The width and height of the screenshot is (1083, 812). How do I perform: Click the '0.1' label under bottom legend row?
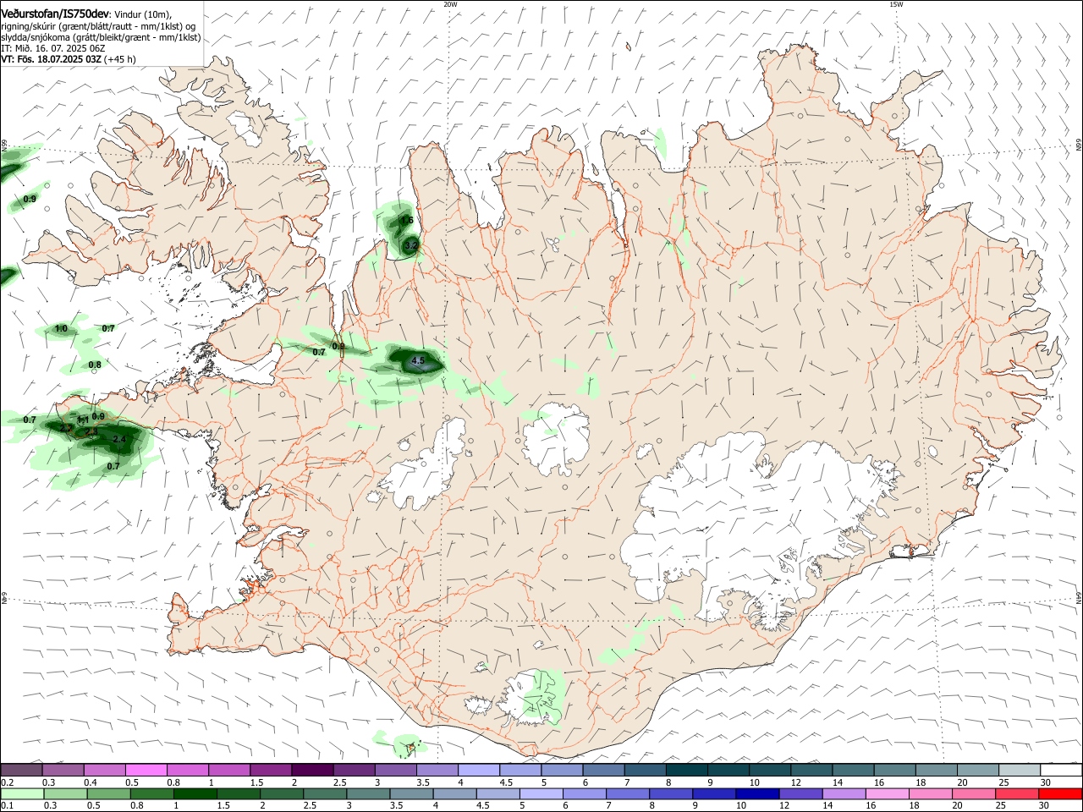click(7, 805)
